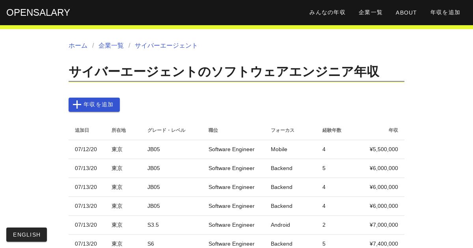Click experience value 2 in the Android row
Viewport: 473px width, 248px height.
tap(324, 225)
